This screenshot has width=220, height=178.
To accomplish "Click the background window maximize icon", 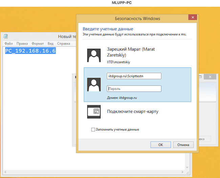I will [x=200, y=77].
